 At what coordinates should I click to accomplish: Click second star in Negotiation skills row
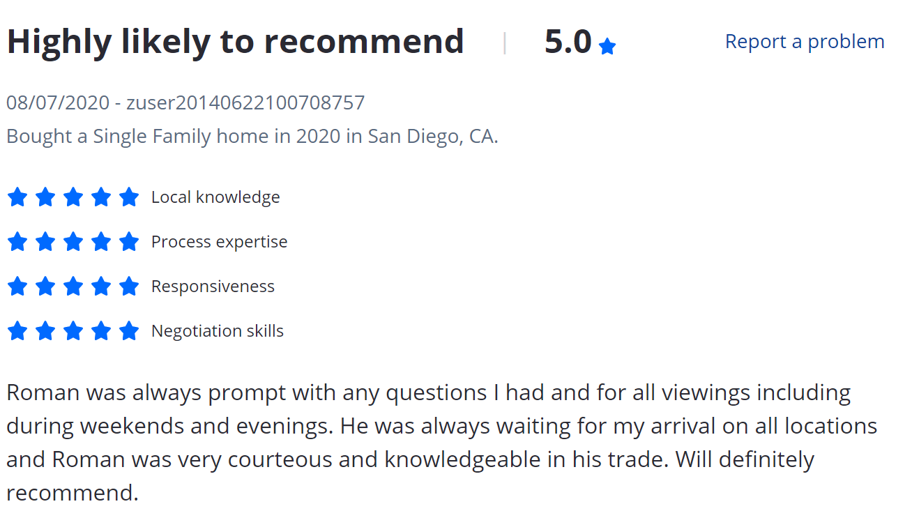pyautogui.click(x=45, y=331)
